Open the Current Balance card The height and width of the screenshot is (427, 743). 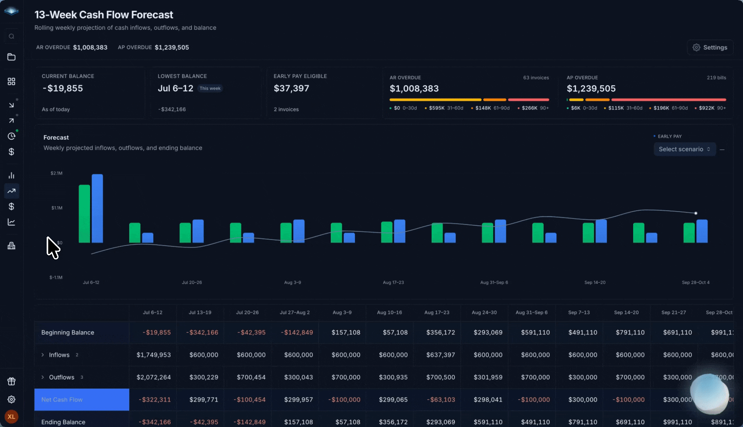click(x=90, y=93)
